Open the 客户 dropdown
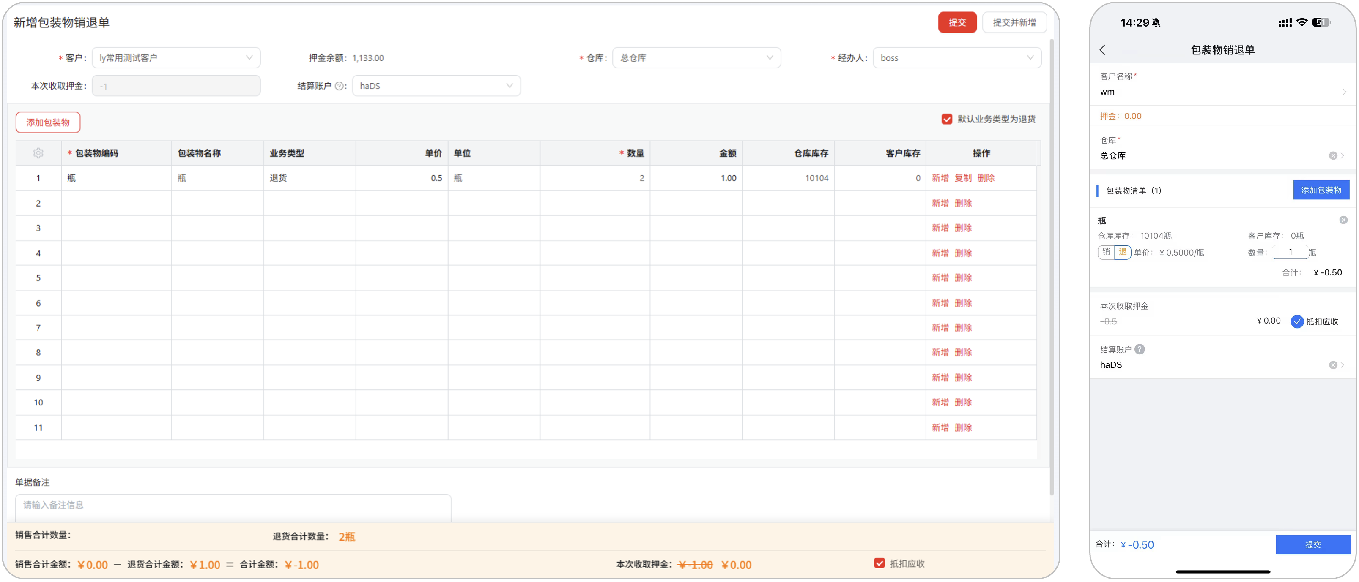 click(x=176, y=57)
